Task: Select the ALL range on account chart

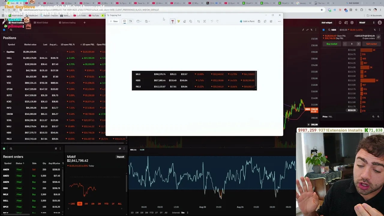Action: pos(120,204)
